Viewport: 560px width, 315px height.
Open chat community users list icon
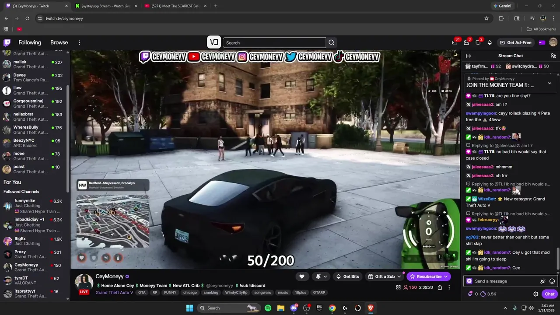click(553, 56)
